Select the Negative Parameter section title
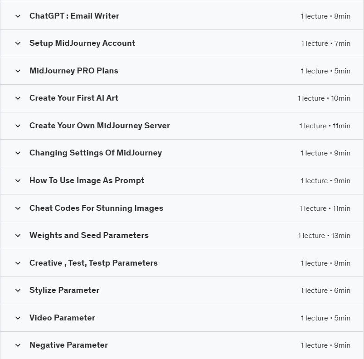The image size is (364, 359). [69, 345]
